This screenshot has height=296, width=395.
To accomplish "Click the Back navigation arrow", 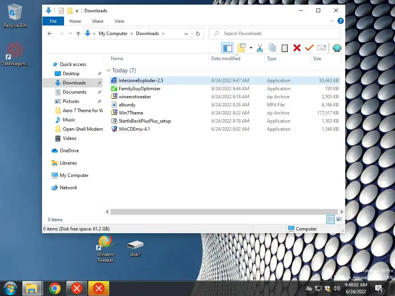I will [50, 34].
